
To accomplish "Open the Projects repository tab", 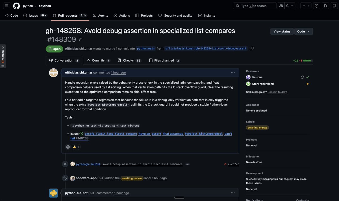I will tap(144, 16).
